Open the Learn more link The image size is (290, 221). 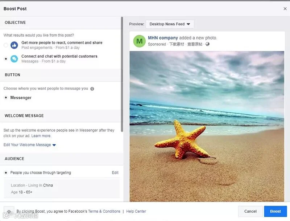pos(41,136)
